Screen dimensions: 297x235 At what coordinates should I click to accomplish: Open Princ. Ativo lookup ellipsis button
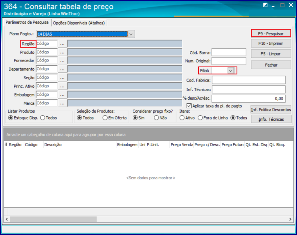[x=62, y=86]
